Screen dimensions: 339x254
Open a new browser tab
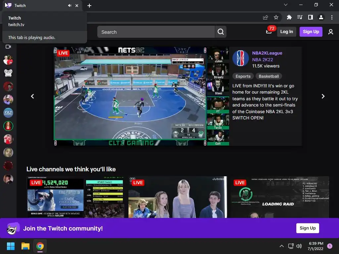pos(89,6)
